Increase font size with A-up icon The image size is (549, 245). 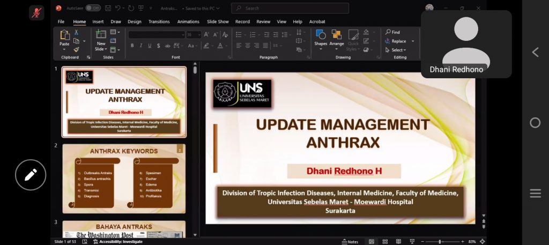(x=206, y=35)
